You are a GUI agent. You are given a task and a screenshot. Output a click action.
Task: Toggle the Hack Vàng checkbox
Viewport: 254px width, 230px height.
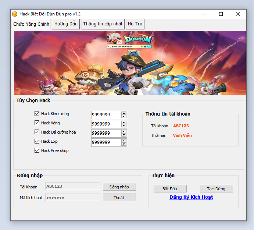click(x=37, y=123)
